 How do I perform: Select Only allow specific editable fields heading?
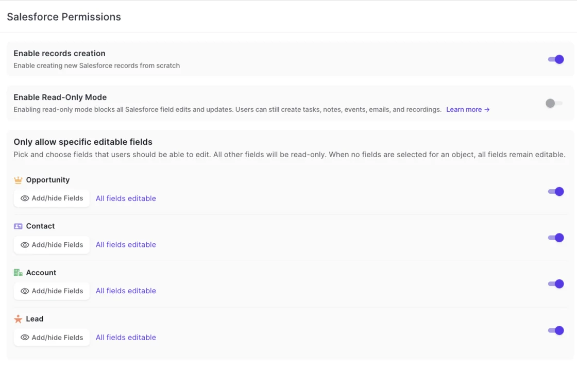click(83, 142)
